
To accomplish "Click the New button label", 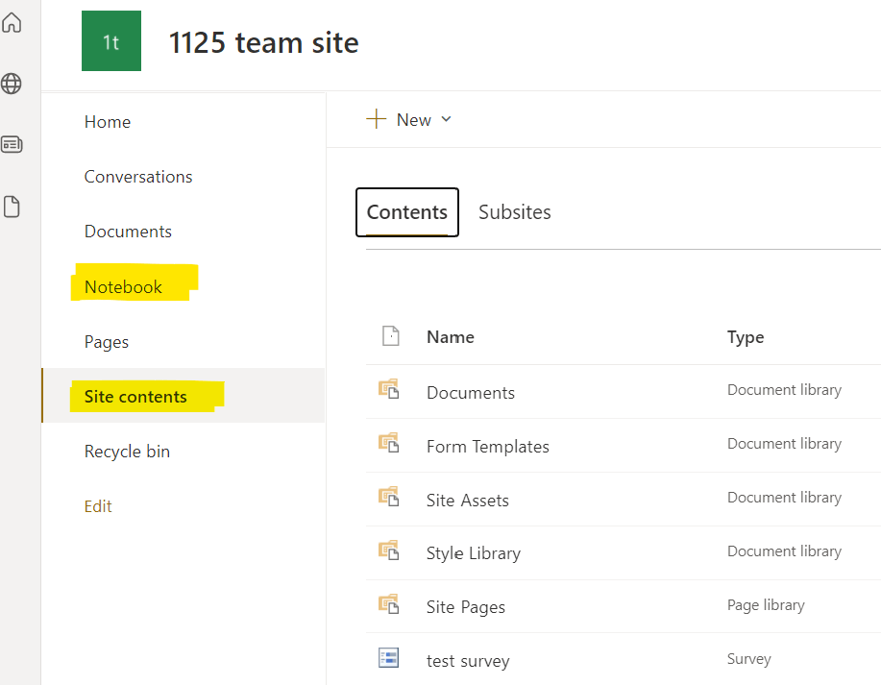I will [413, 120].
